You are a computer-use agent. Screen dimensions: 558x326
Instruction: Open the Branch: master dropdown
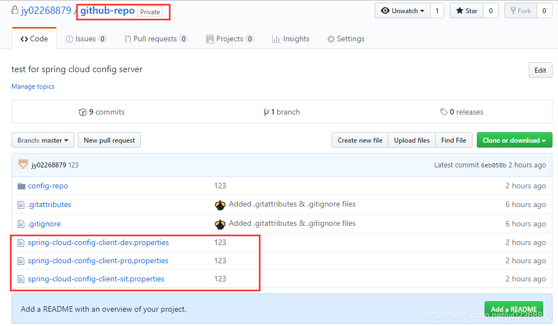tap(43, 140)
